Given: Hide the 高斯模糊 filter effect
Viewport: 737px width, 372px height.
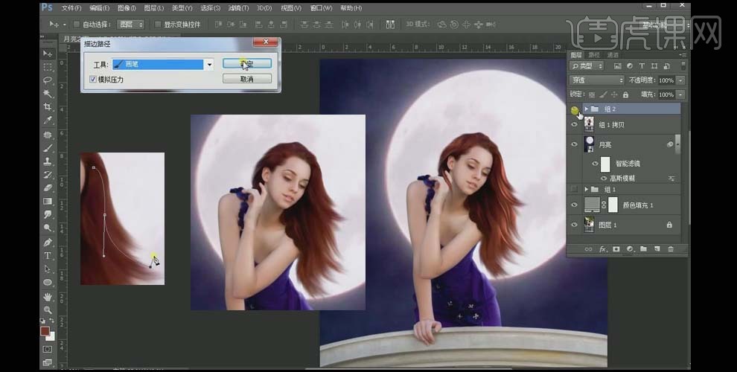Looking at the screenshot, I should click(x=604, y=179).
